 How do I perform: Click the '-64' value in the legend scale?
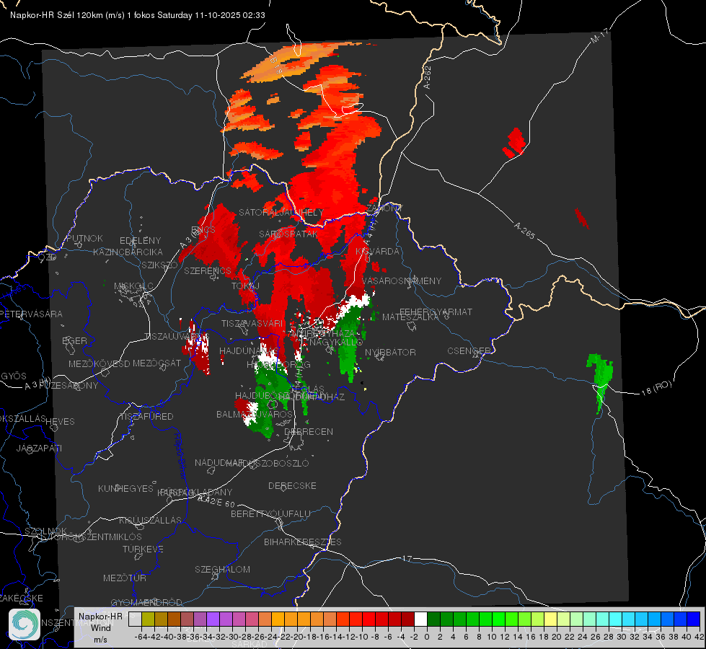[141, 637]
